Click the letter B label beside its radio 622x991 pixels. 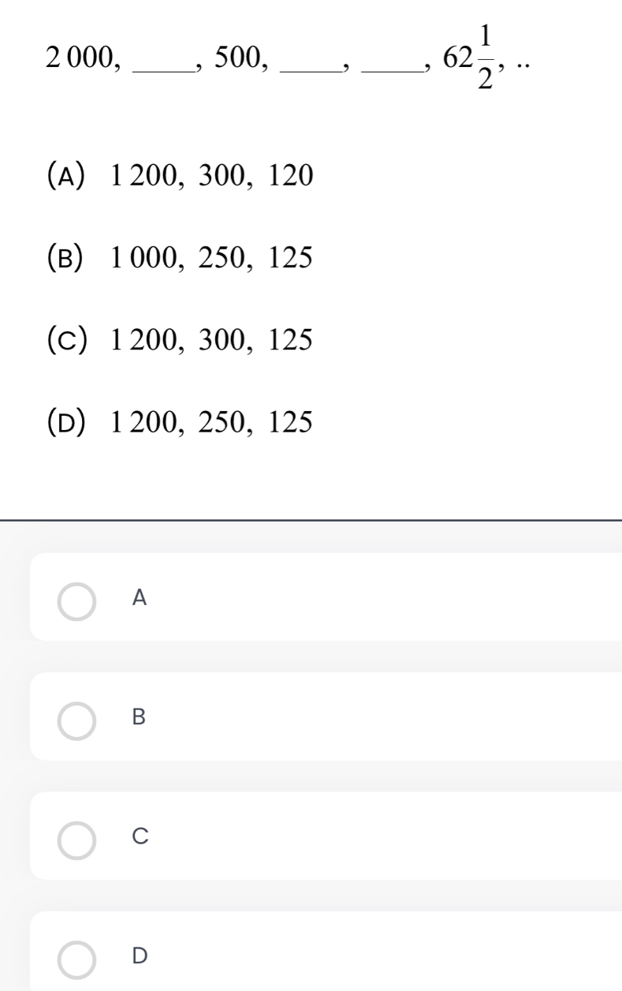[x=140, y=717]
